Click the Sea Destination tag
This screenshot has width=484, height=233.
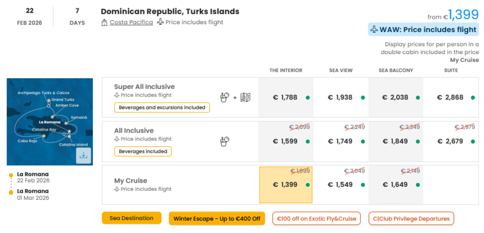click(131, 218)
